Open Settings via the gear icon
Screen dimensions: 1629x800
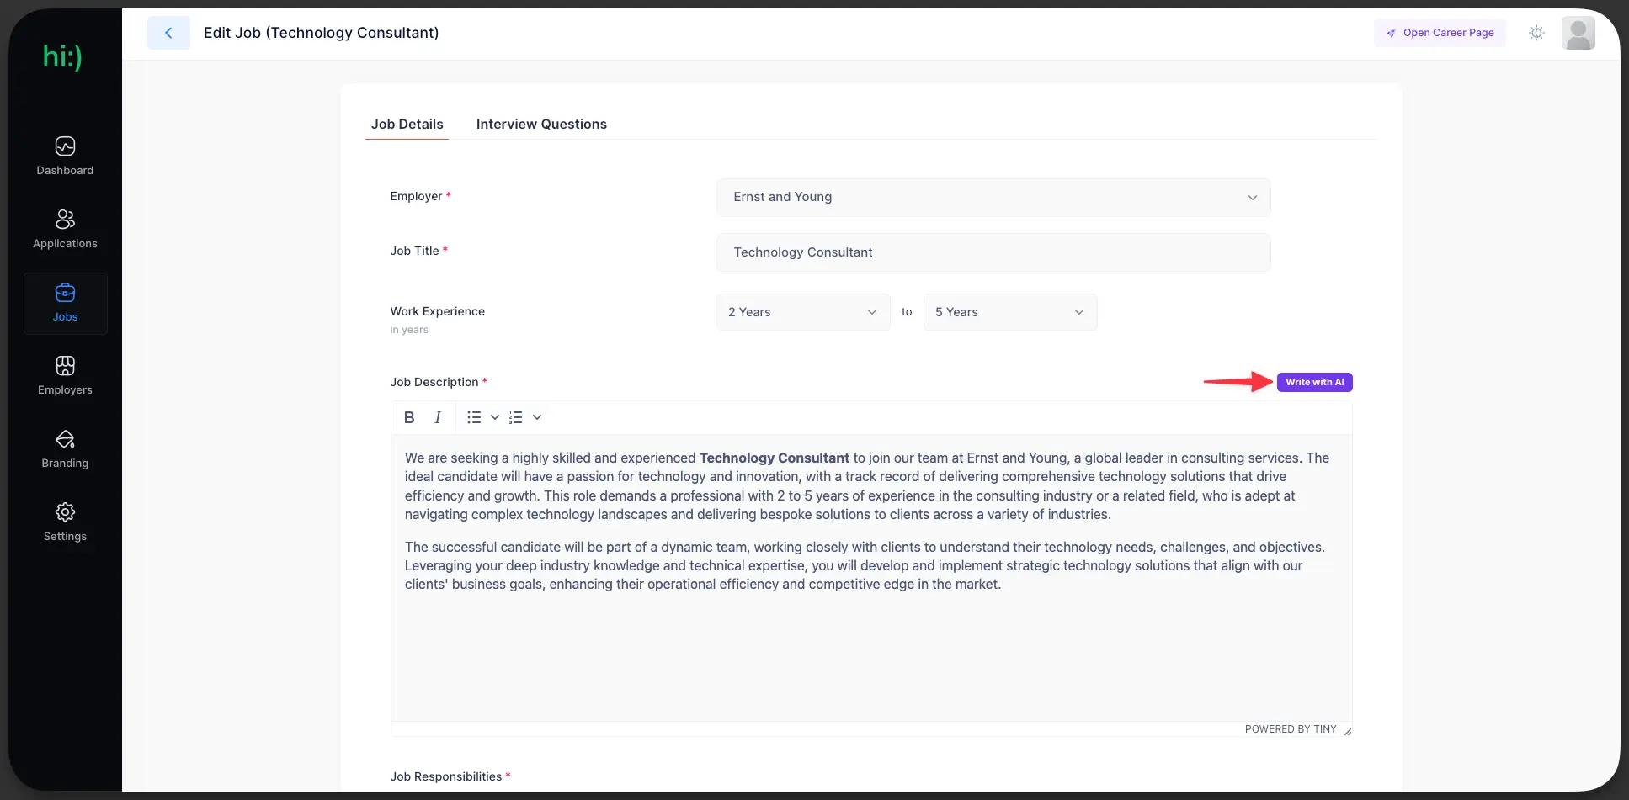tap(65, 512)
